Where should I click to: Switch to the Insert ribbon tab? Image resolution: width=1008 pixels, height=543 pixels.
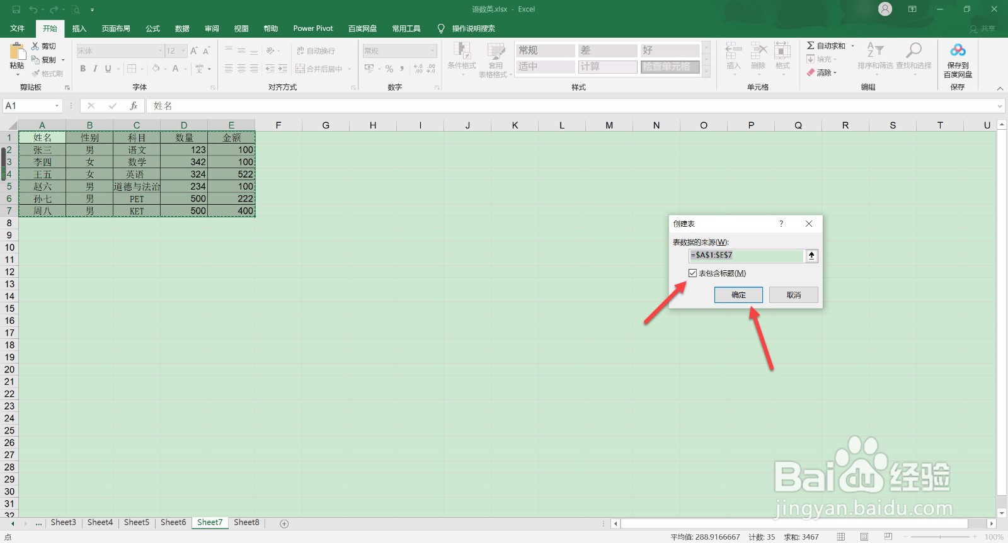pos(79,28)
